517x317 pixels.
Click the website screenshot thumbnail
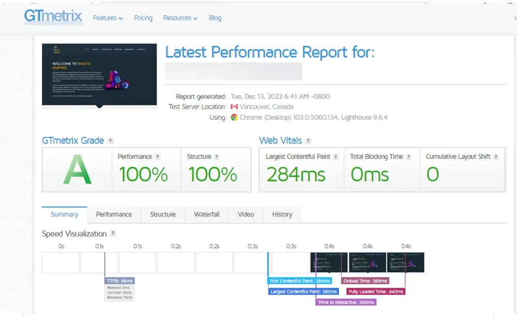[99, 75]
